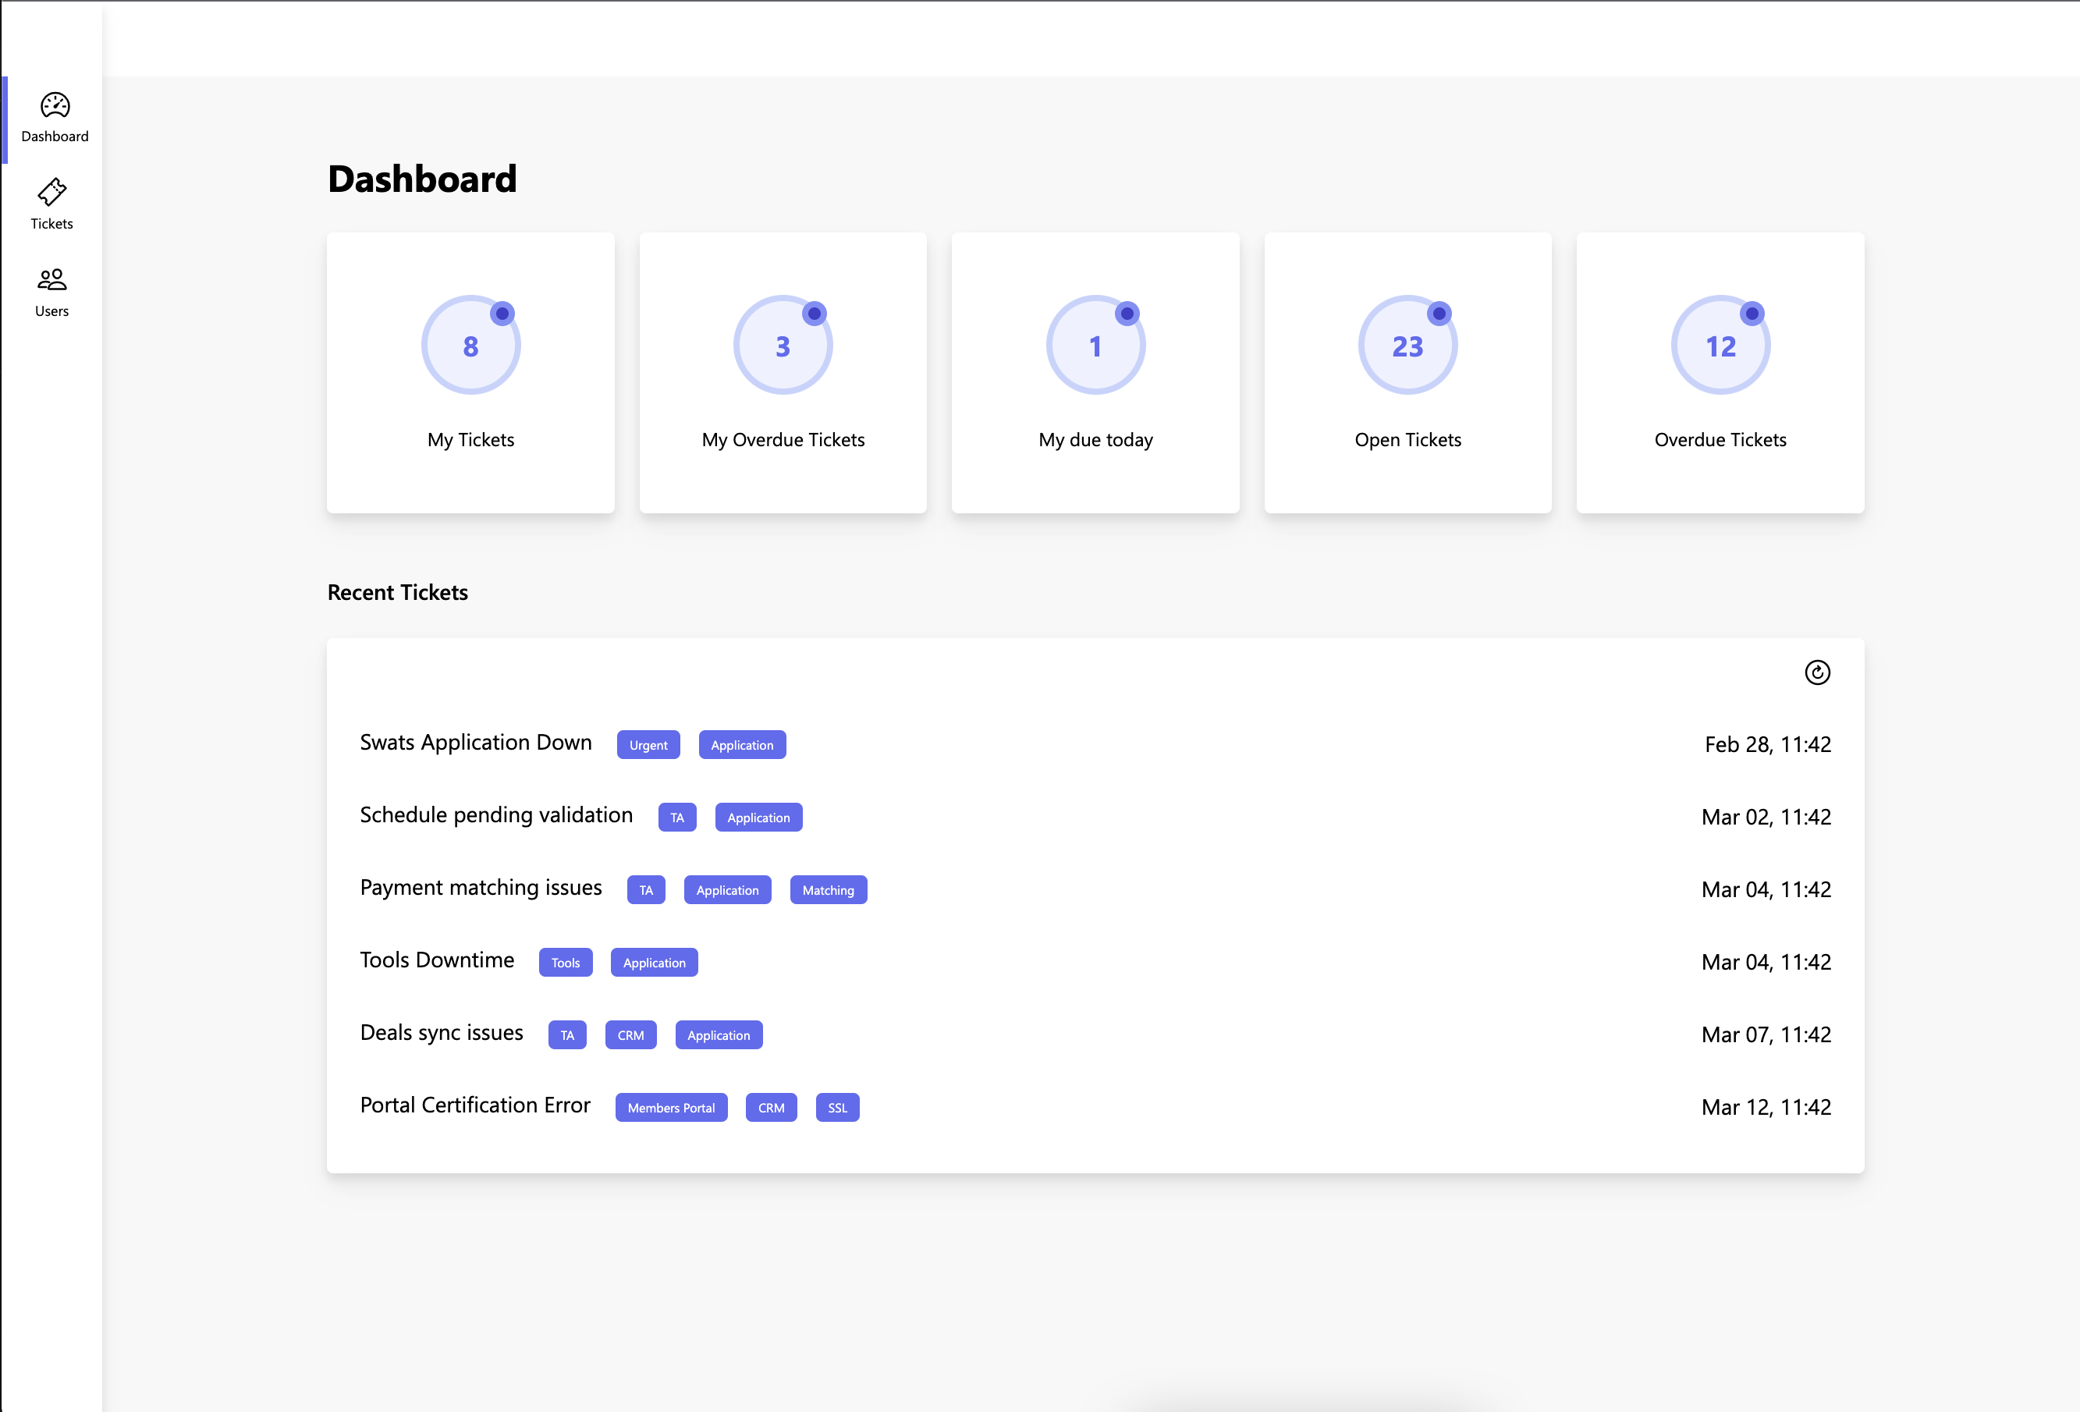Click the Open Tickets count circle showing 23

1407,346
